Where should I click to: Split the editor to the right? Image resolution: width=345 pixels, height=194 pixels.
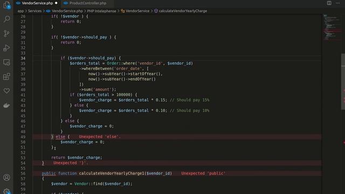(x=329, y=3)
